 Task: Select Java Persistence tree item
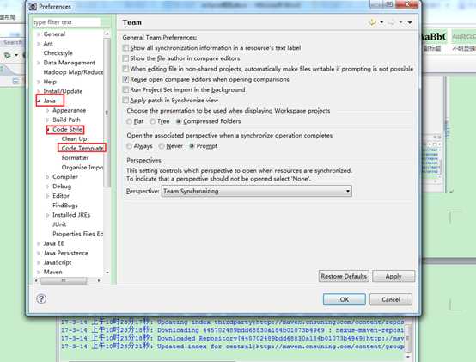[66, 253]
